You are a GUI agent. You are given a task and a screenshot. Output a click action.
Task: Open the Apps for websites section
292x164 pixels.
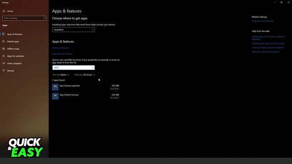(16, 56)
